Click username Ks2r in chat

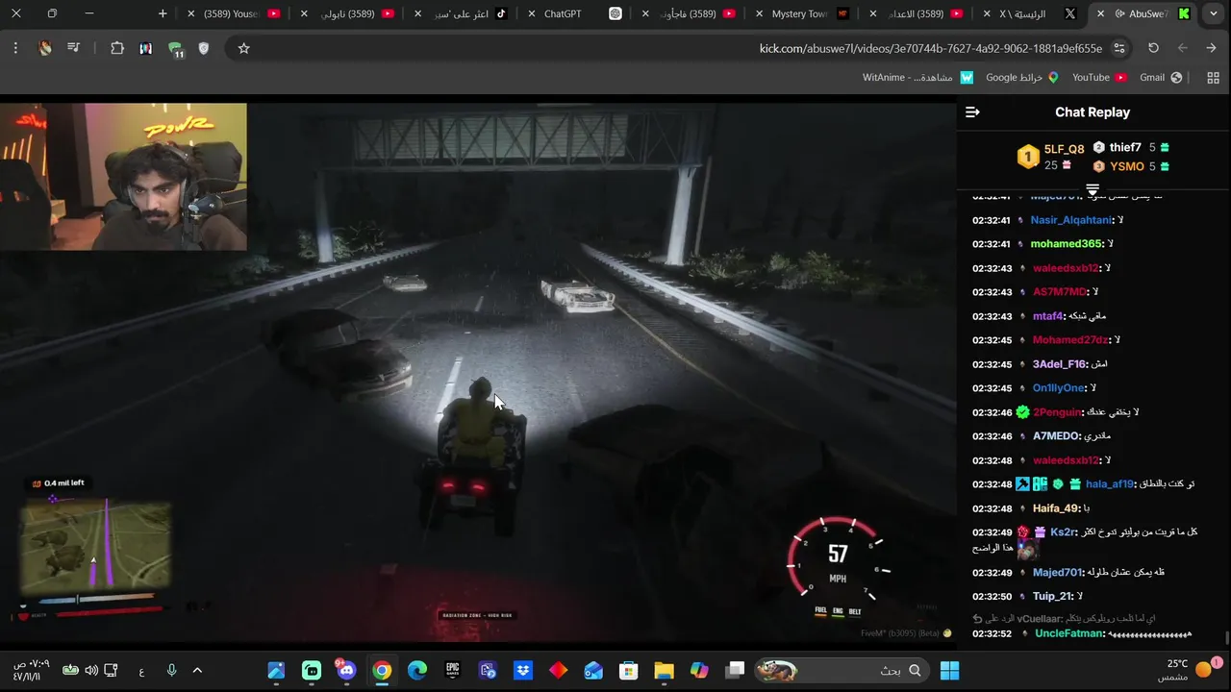1063,532
